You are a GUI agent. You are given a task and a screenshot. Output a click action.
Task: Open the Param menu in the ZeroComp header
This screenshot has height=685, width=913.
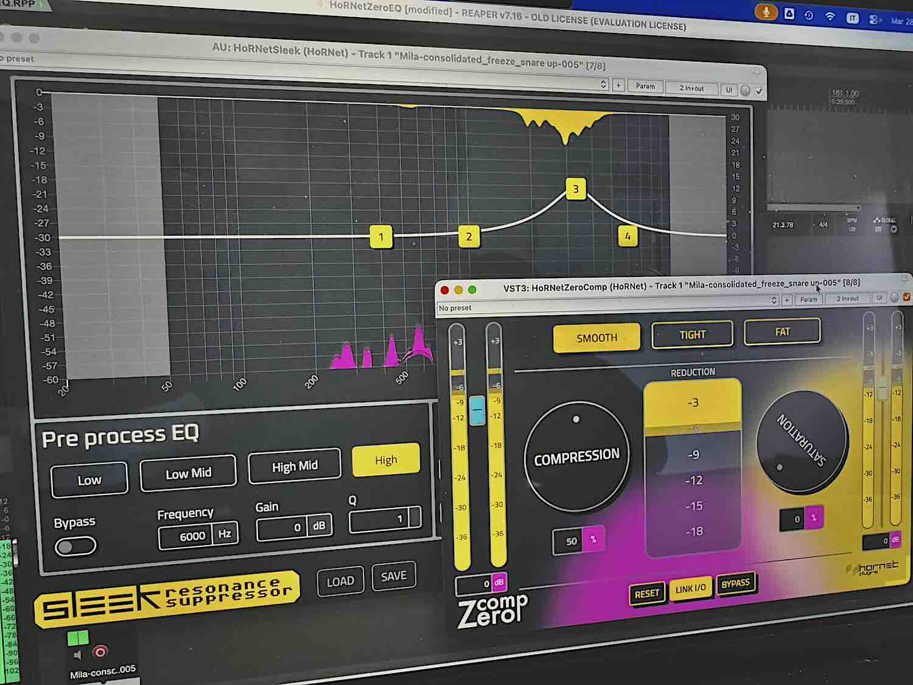pyautogui.click(x=808, y=300)
